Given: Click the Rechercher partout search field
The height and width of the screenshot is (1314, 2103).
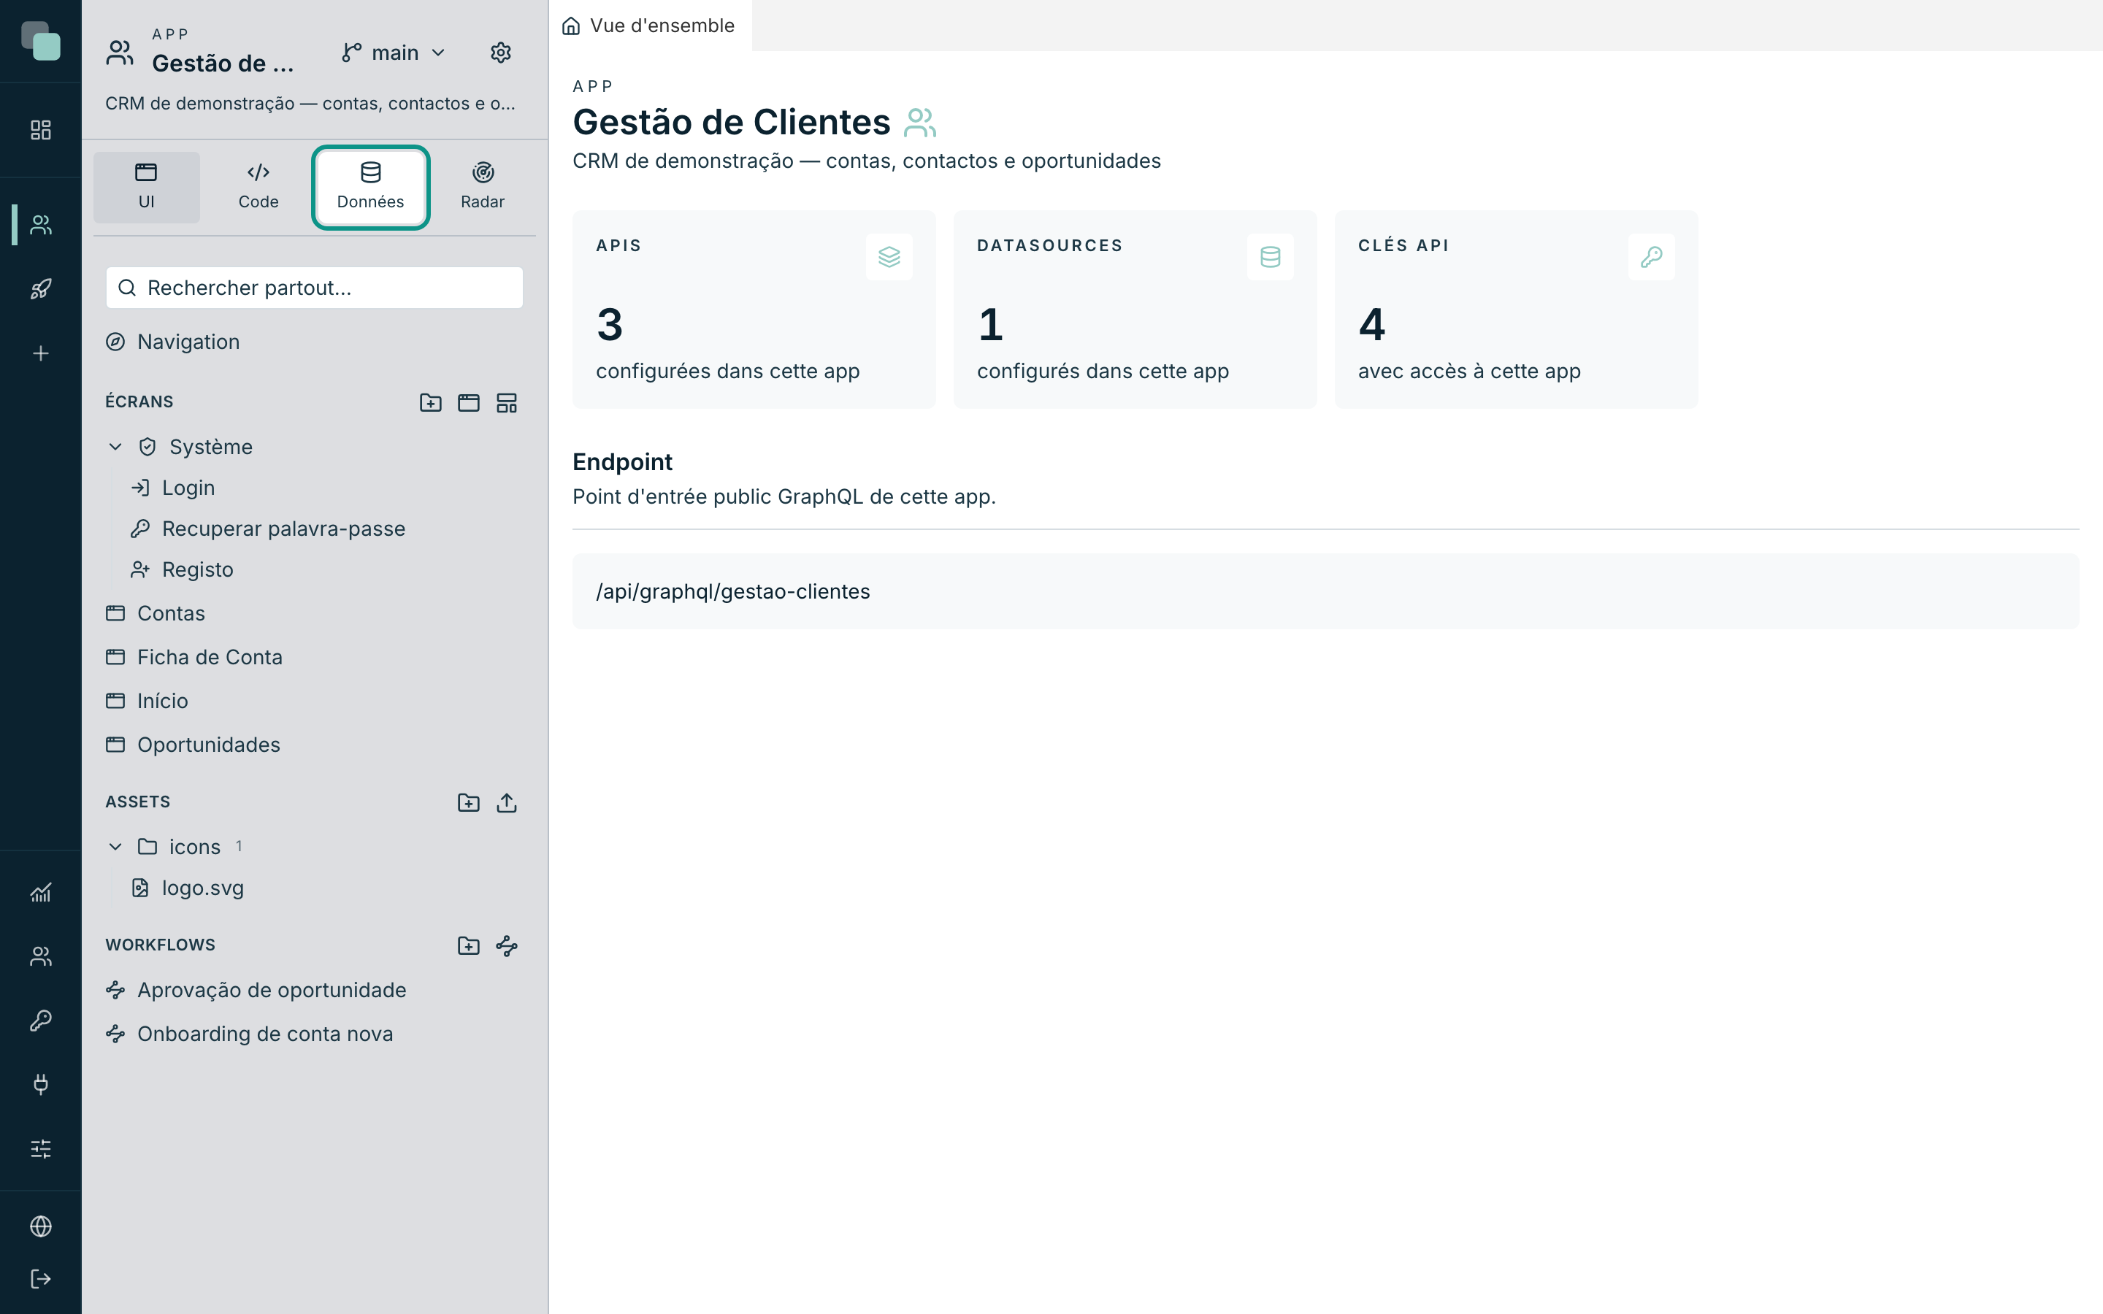Looking at the screenshot, I should tap(315, 288).
